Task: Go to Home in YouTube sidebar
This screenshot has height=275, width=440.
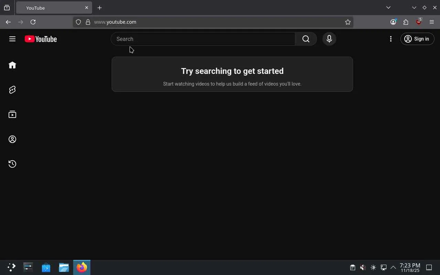Action: point(12,65)
